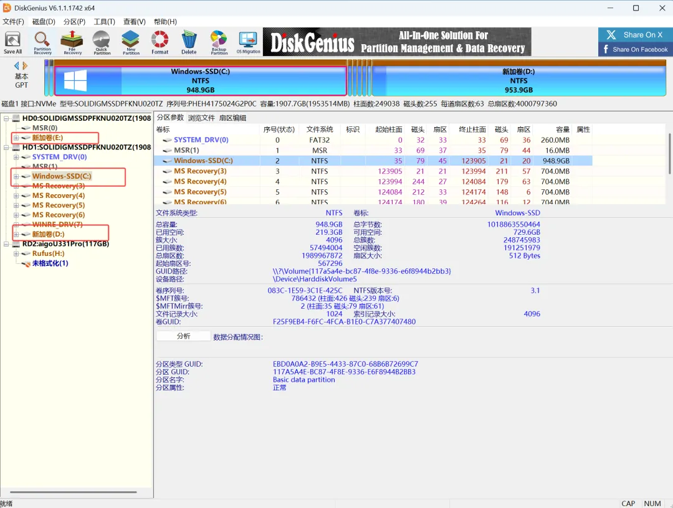The image size is (673, 508).
Task: Select MSR(0) in the disk tree
Action: (x=45, y=128)
